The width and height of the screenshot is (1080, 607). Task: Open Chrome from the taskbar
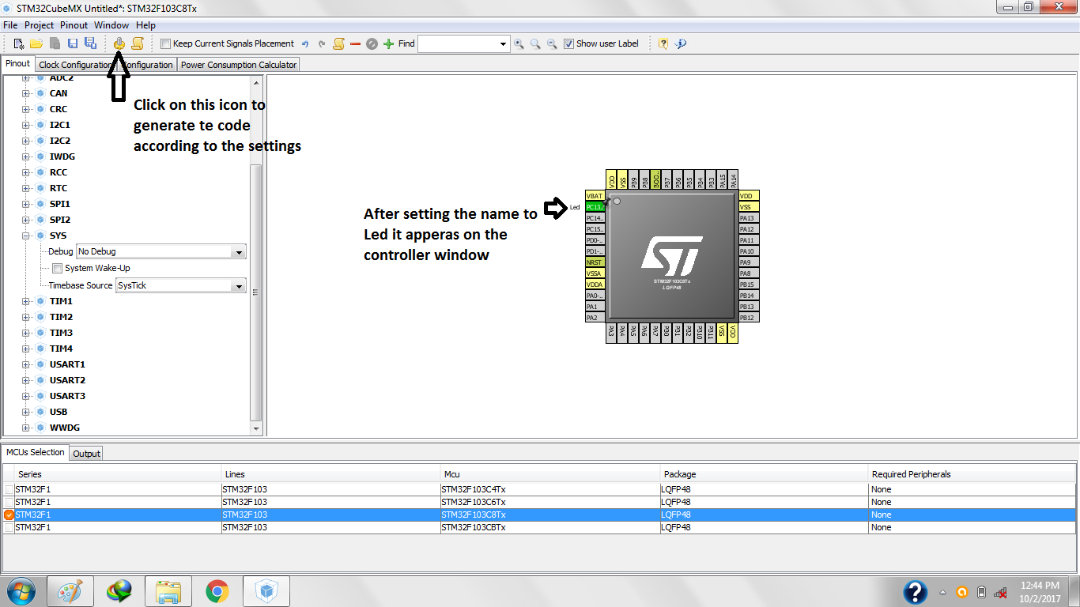click(x=217, y=591)
